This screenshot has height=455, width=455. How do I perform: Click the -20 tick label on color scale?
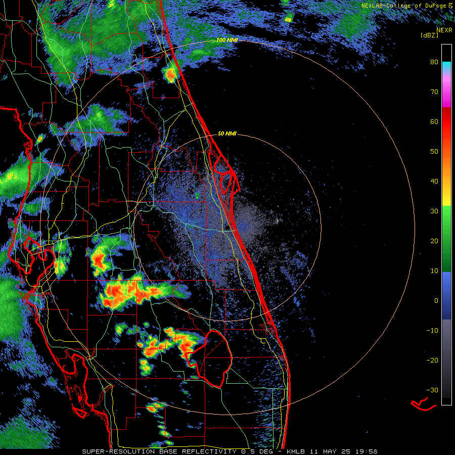(432, 360)
